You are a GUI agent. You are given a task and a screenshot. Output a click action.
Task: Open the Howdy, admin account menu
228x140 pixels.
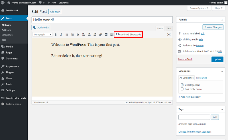point(218,3)
